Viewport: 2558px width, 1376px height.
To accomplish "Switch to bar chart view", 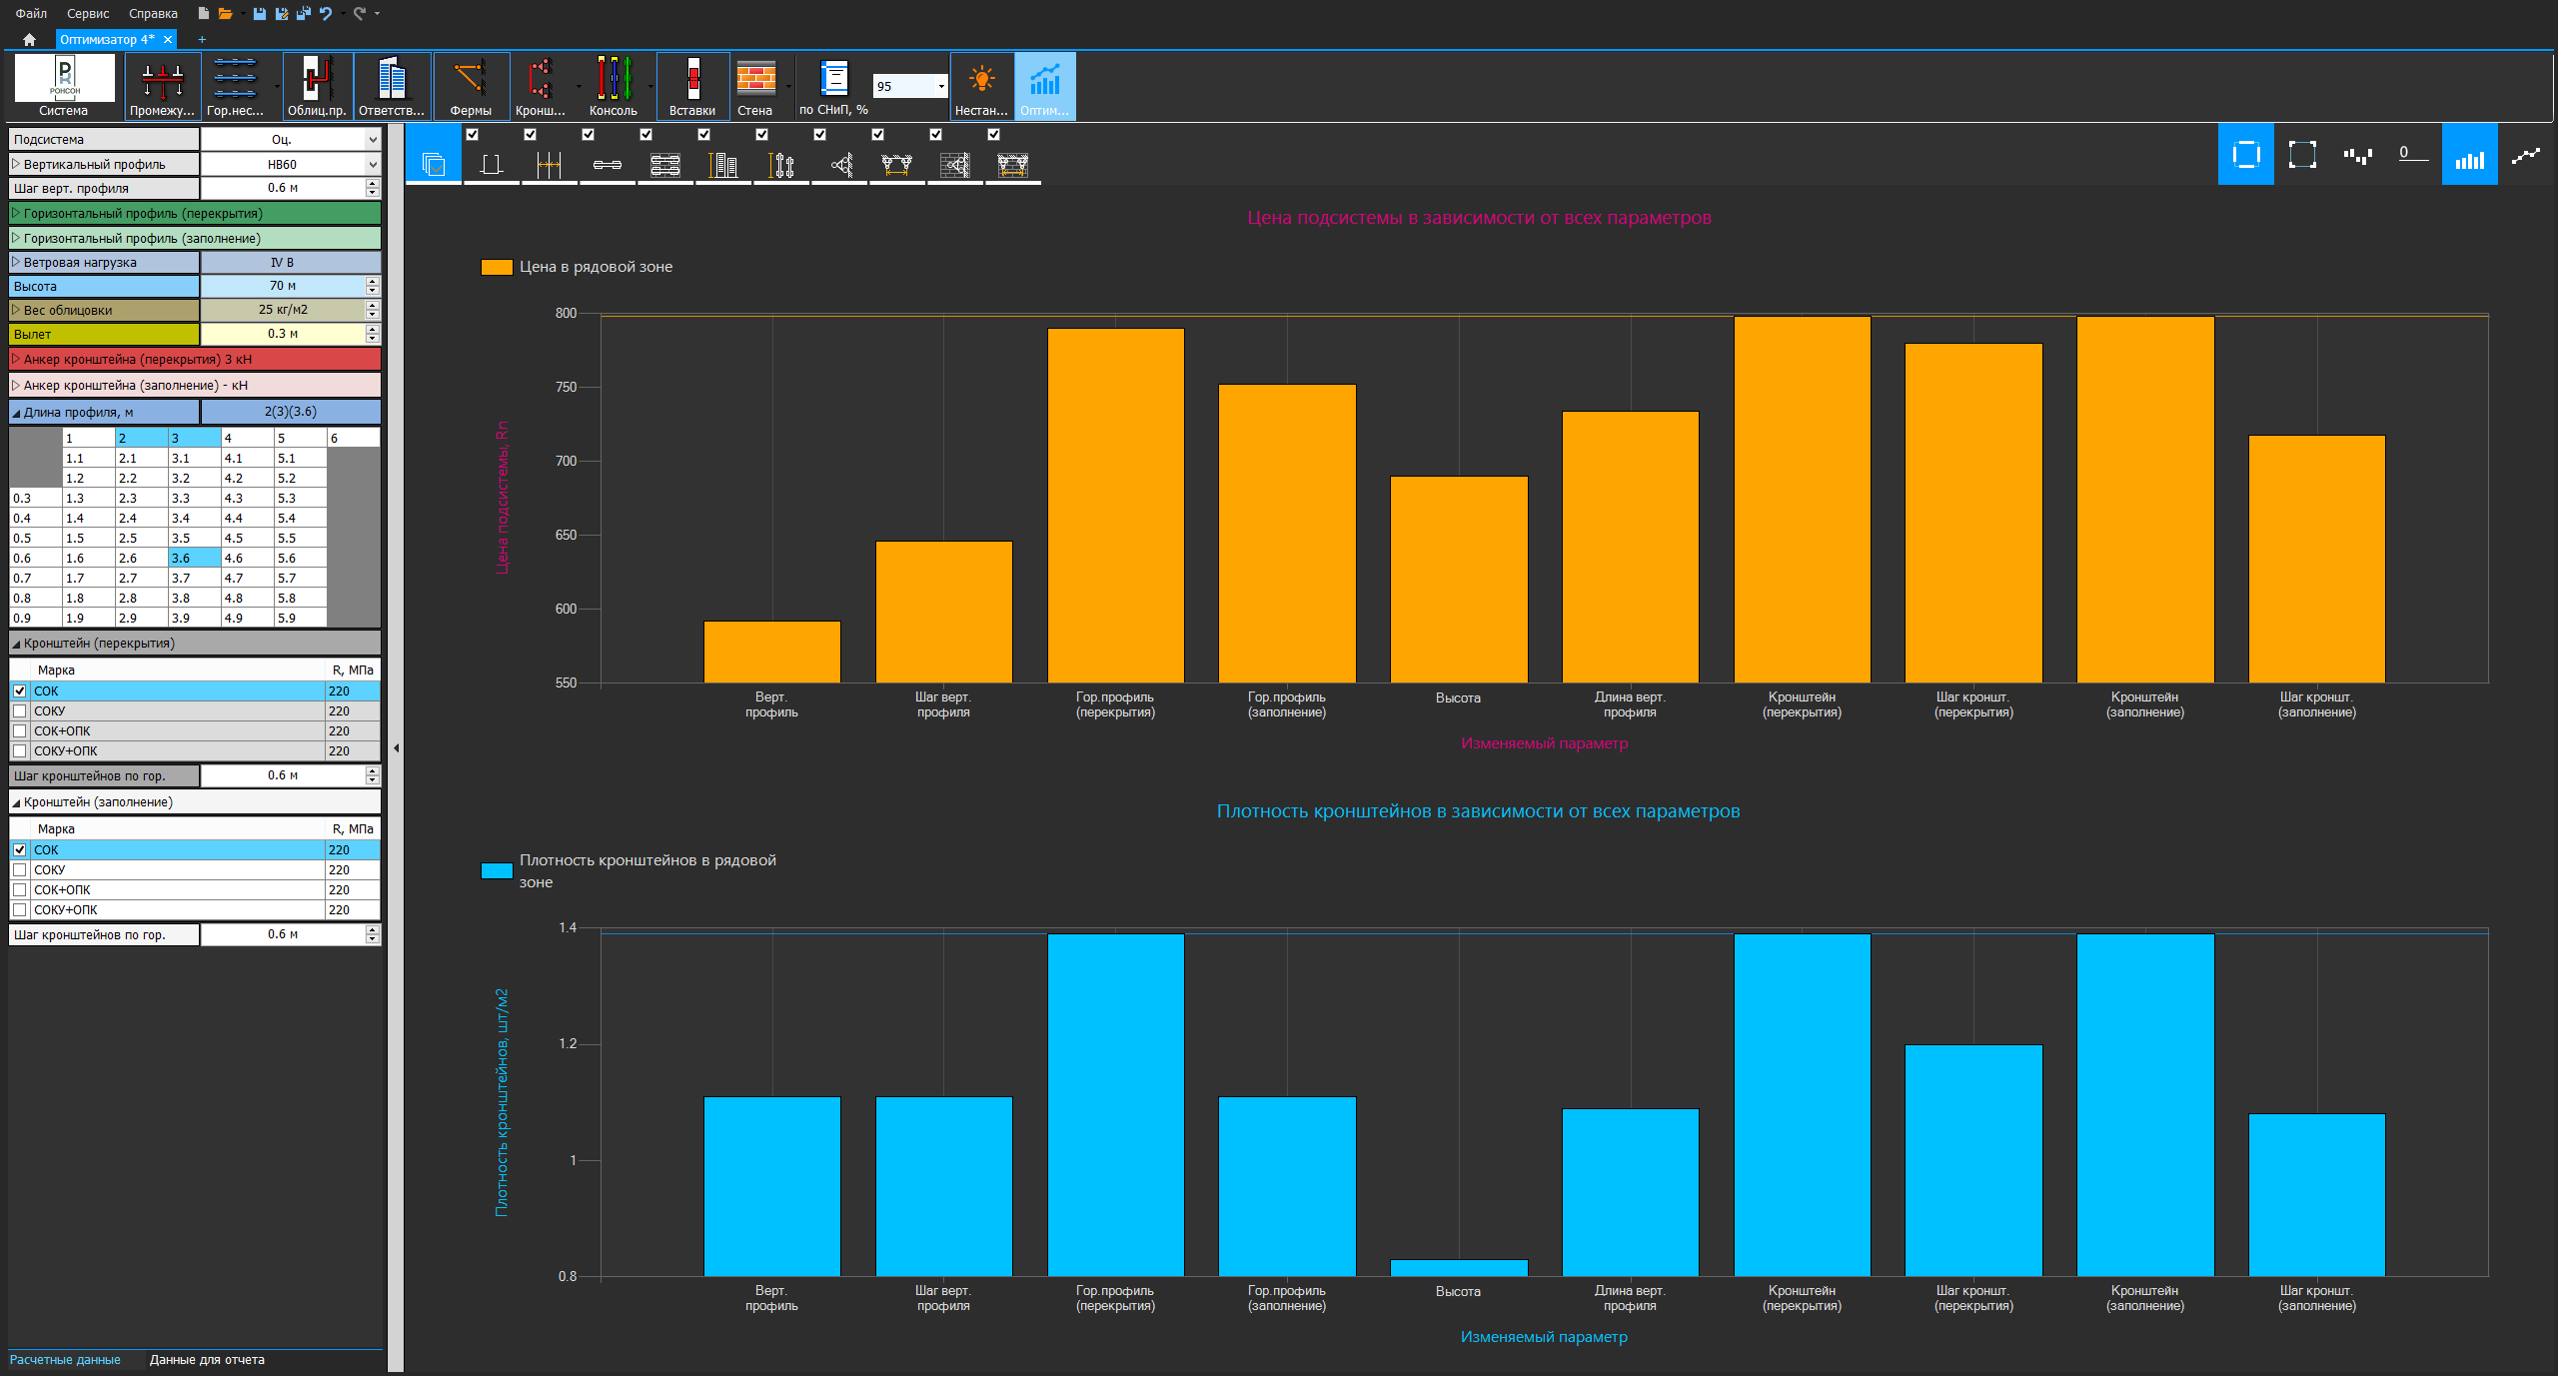I will [x=2469, y=155].
